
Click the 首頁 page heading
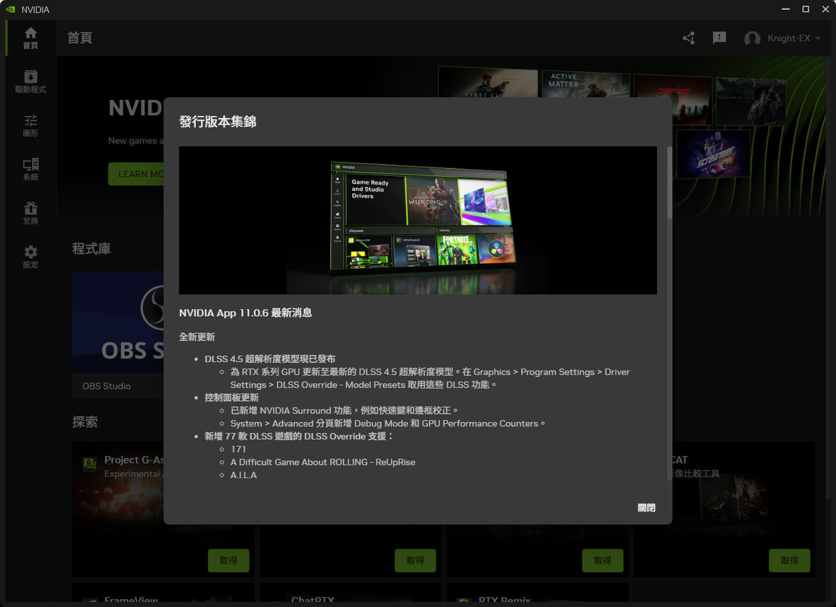click(x=80, y=38)
